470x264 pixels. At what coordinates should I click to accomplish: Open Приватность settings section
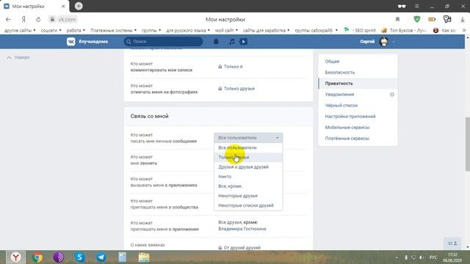[x=358, y=84]
